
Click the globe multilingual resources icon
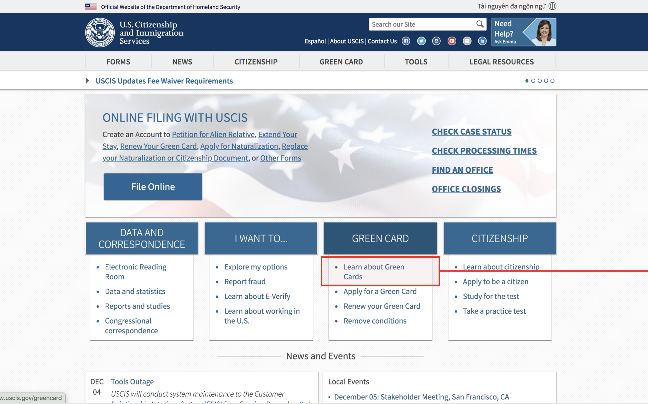[x=552, y=6]
